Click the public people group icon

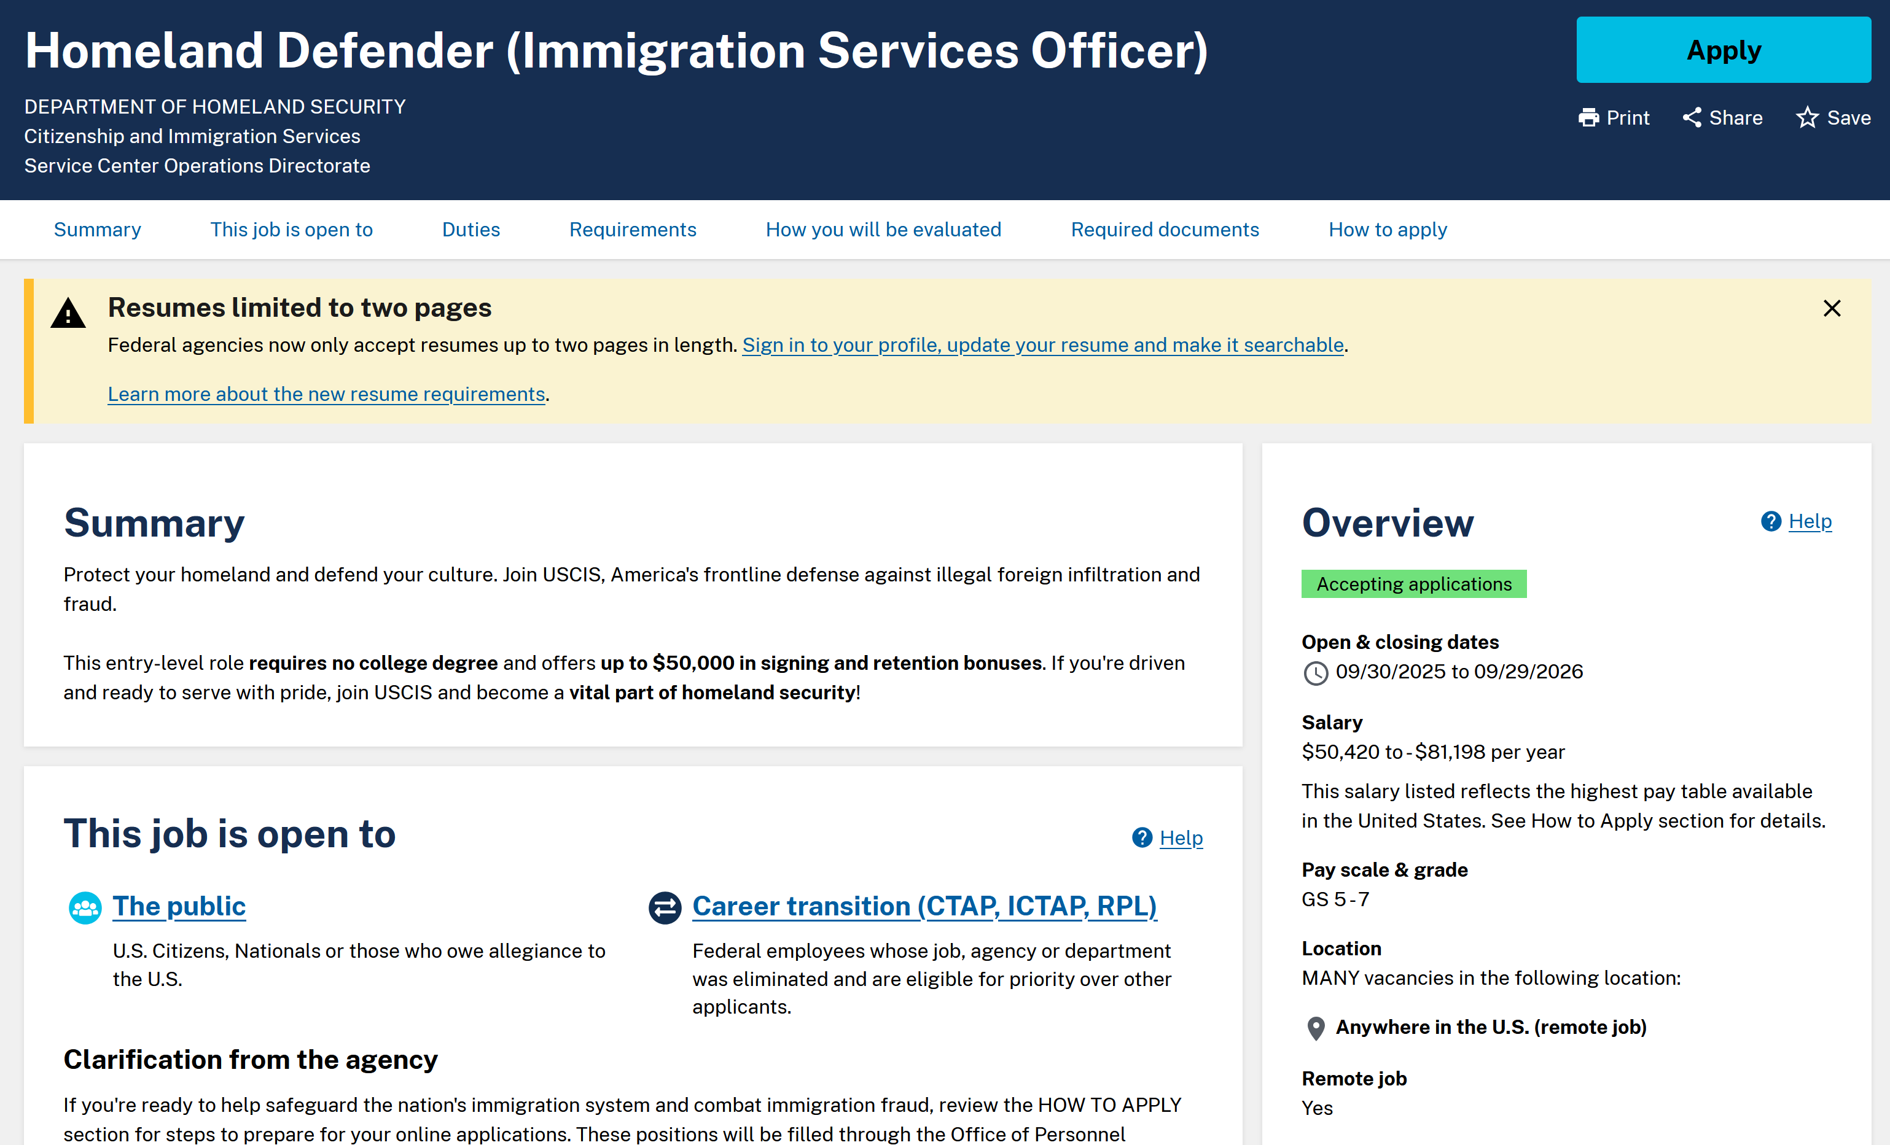85,907
